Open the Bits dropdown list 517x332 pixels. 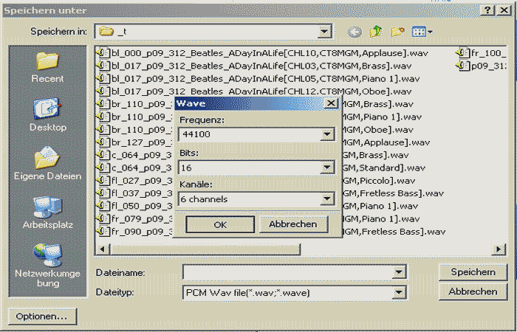point(326,167)
